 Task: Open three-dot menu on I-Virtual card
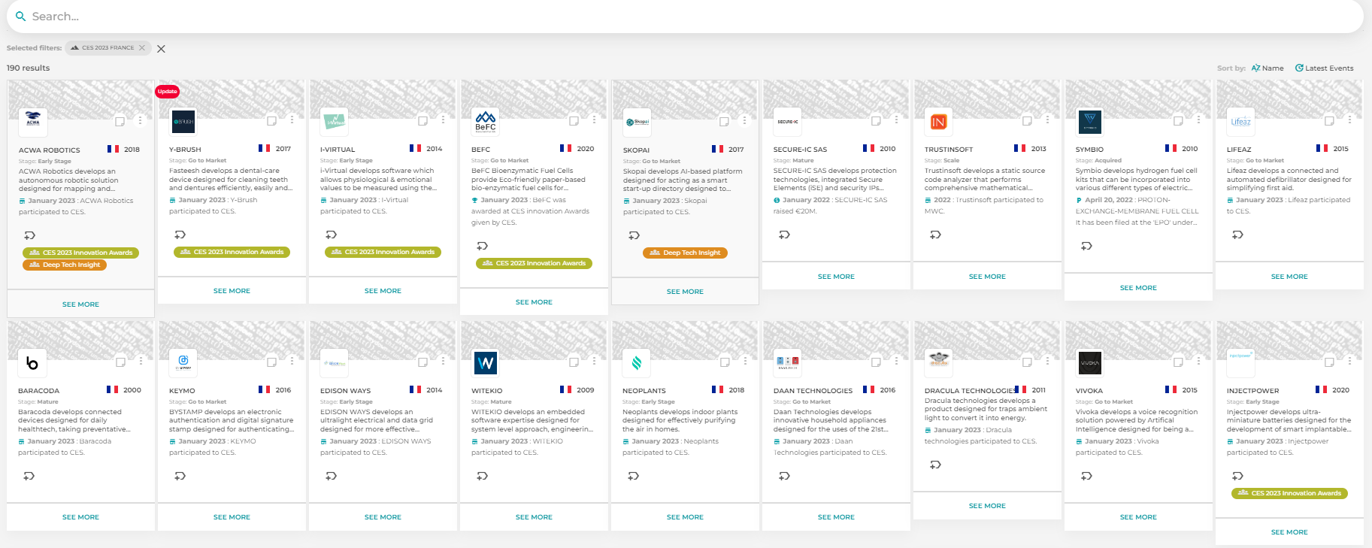point(443,120)
